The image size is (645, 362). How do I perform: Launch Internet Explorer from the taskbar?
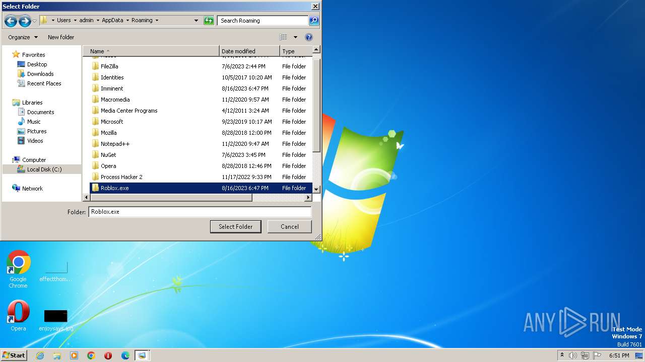(x=40, y=355)
